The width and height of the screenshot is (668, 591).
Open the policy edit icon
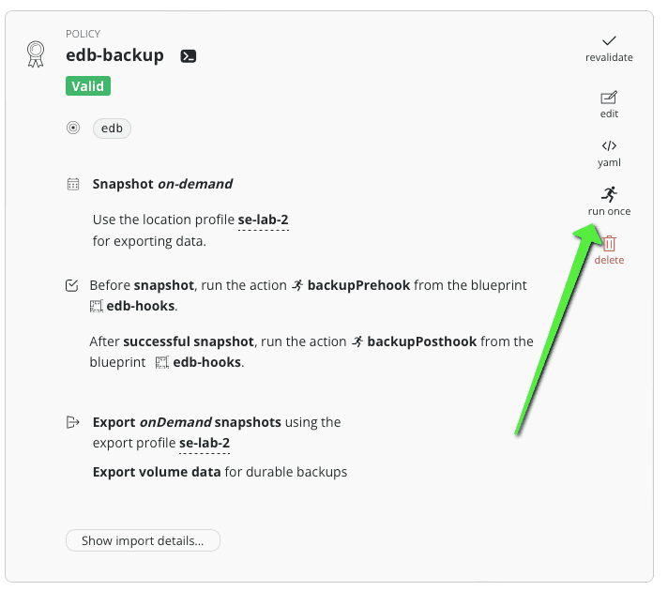coord(609,98)
